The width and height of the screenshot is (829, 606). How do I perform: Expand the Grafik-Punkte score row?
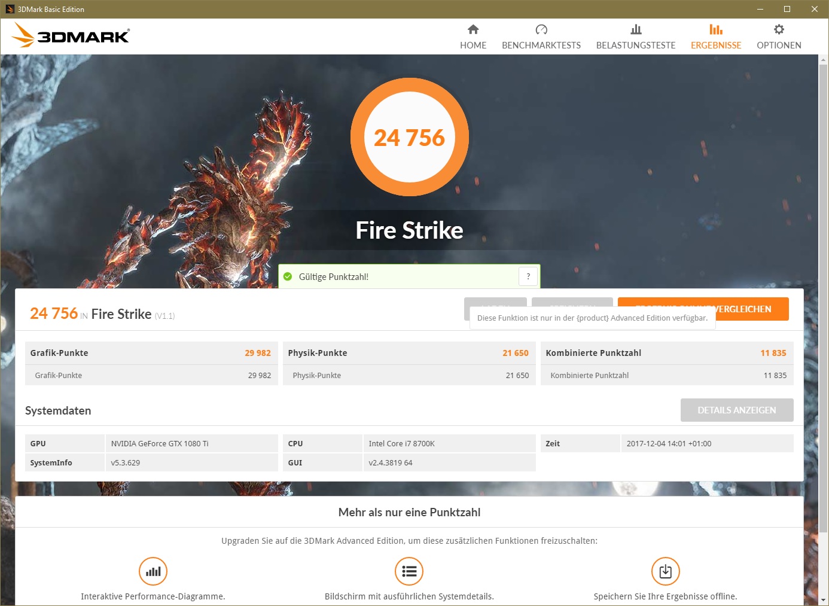pos(151,353)
